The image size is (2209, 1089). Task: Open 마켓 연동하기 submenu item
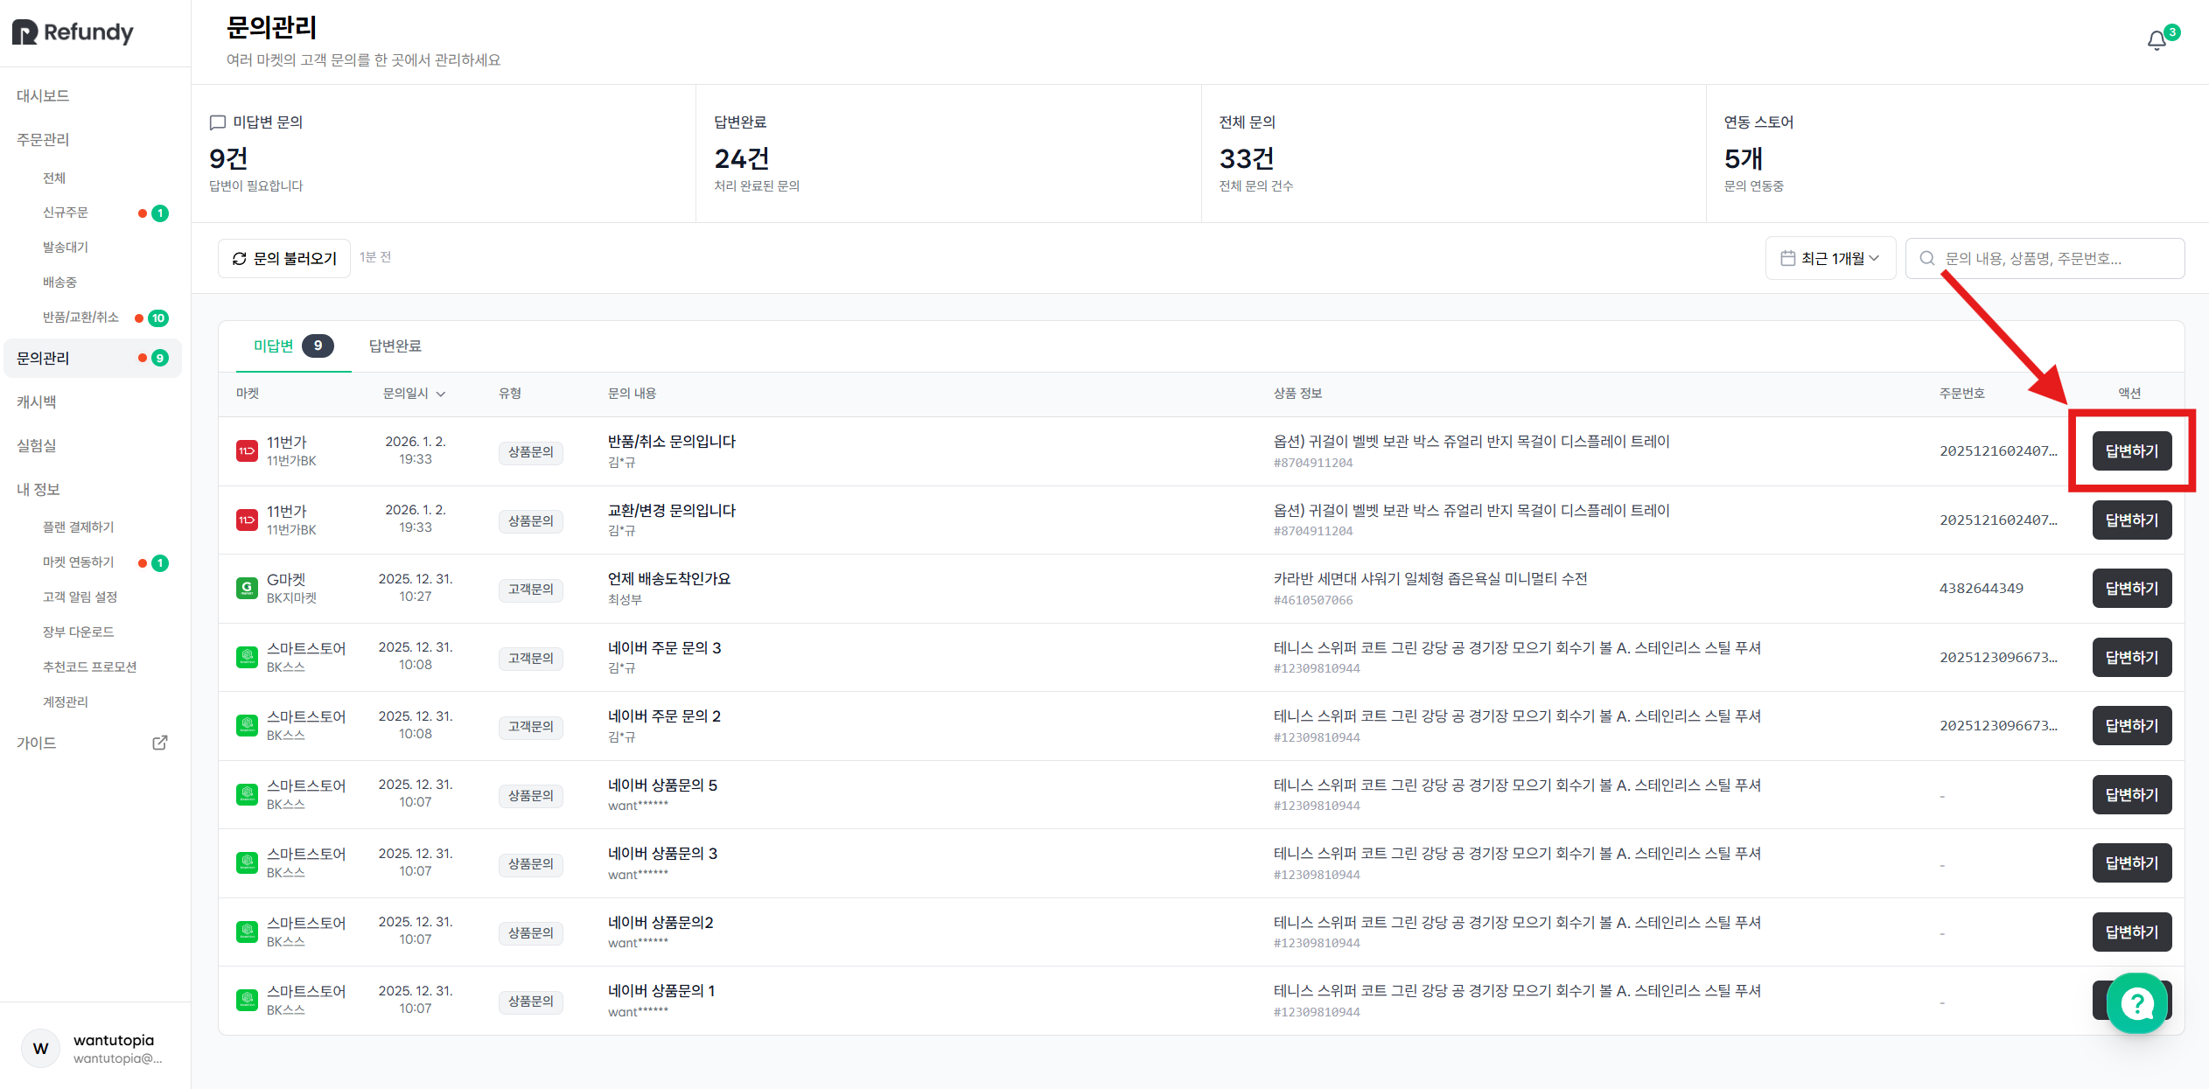[x=79, y=562]
